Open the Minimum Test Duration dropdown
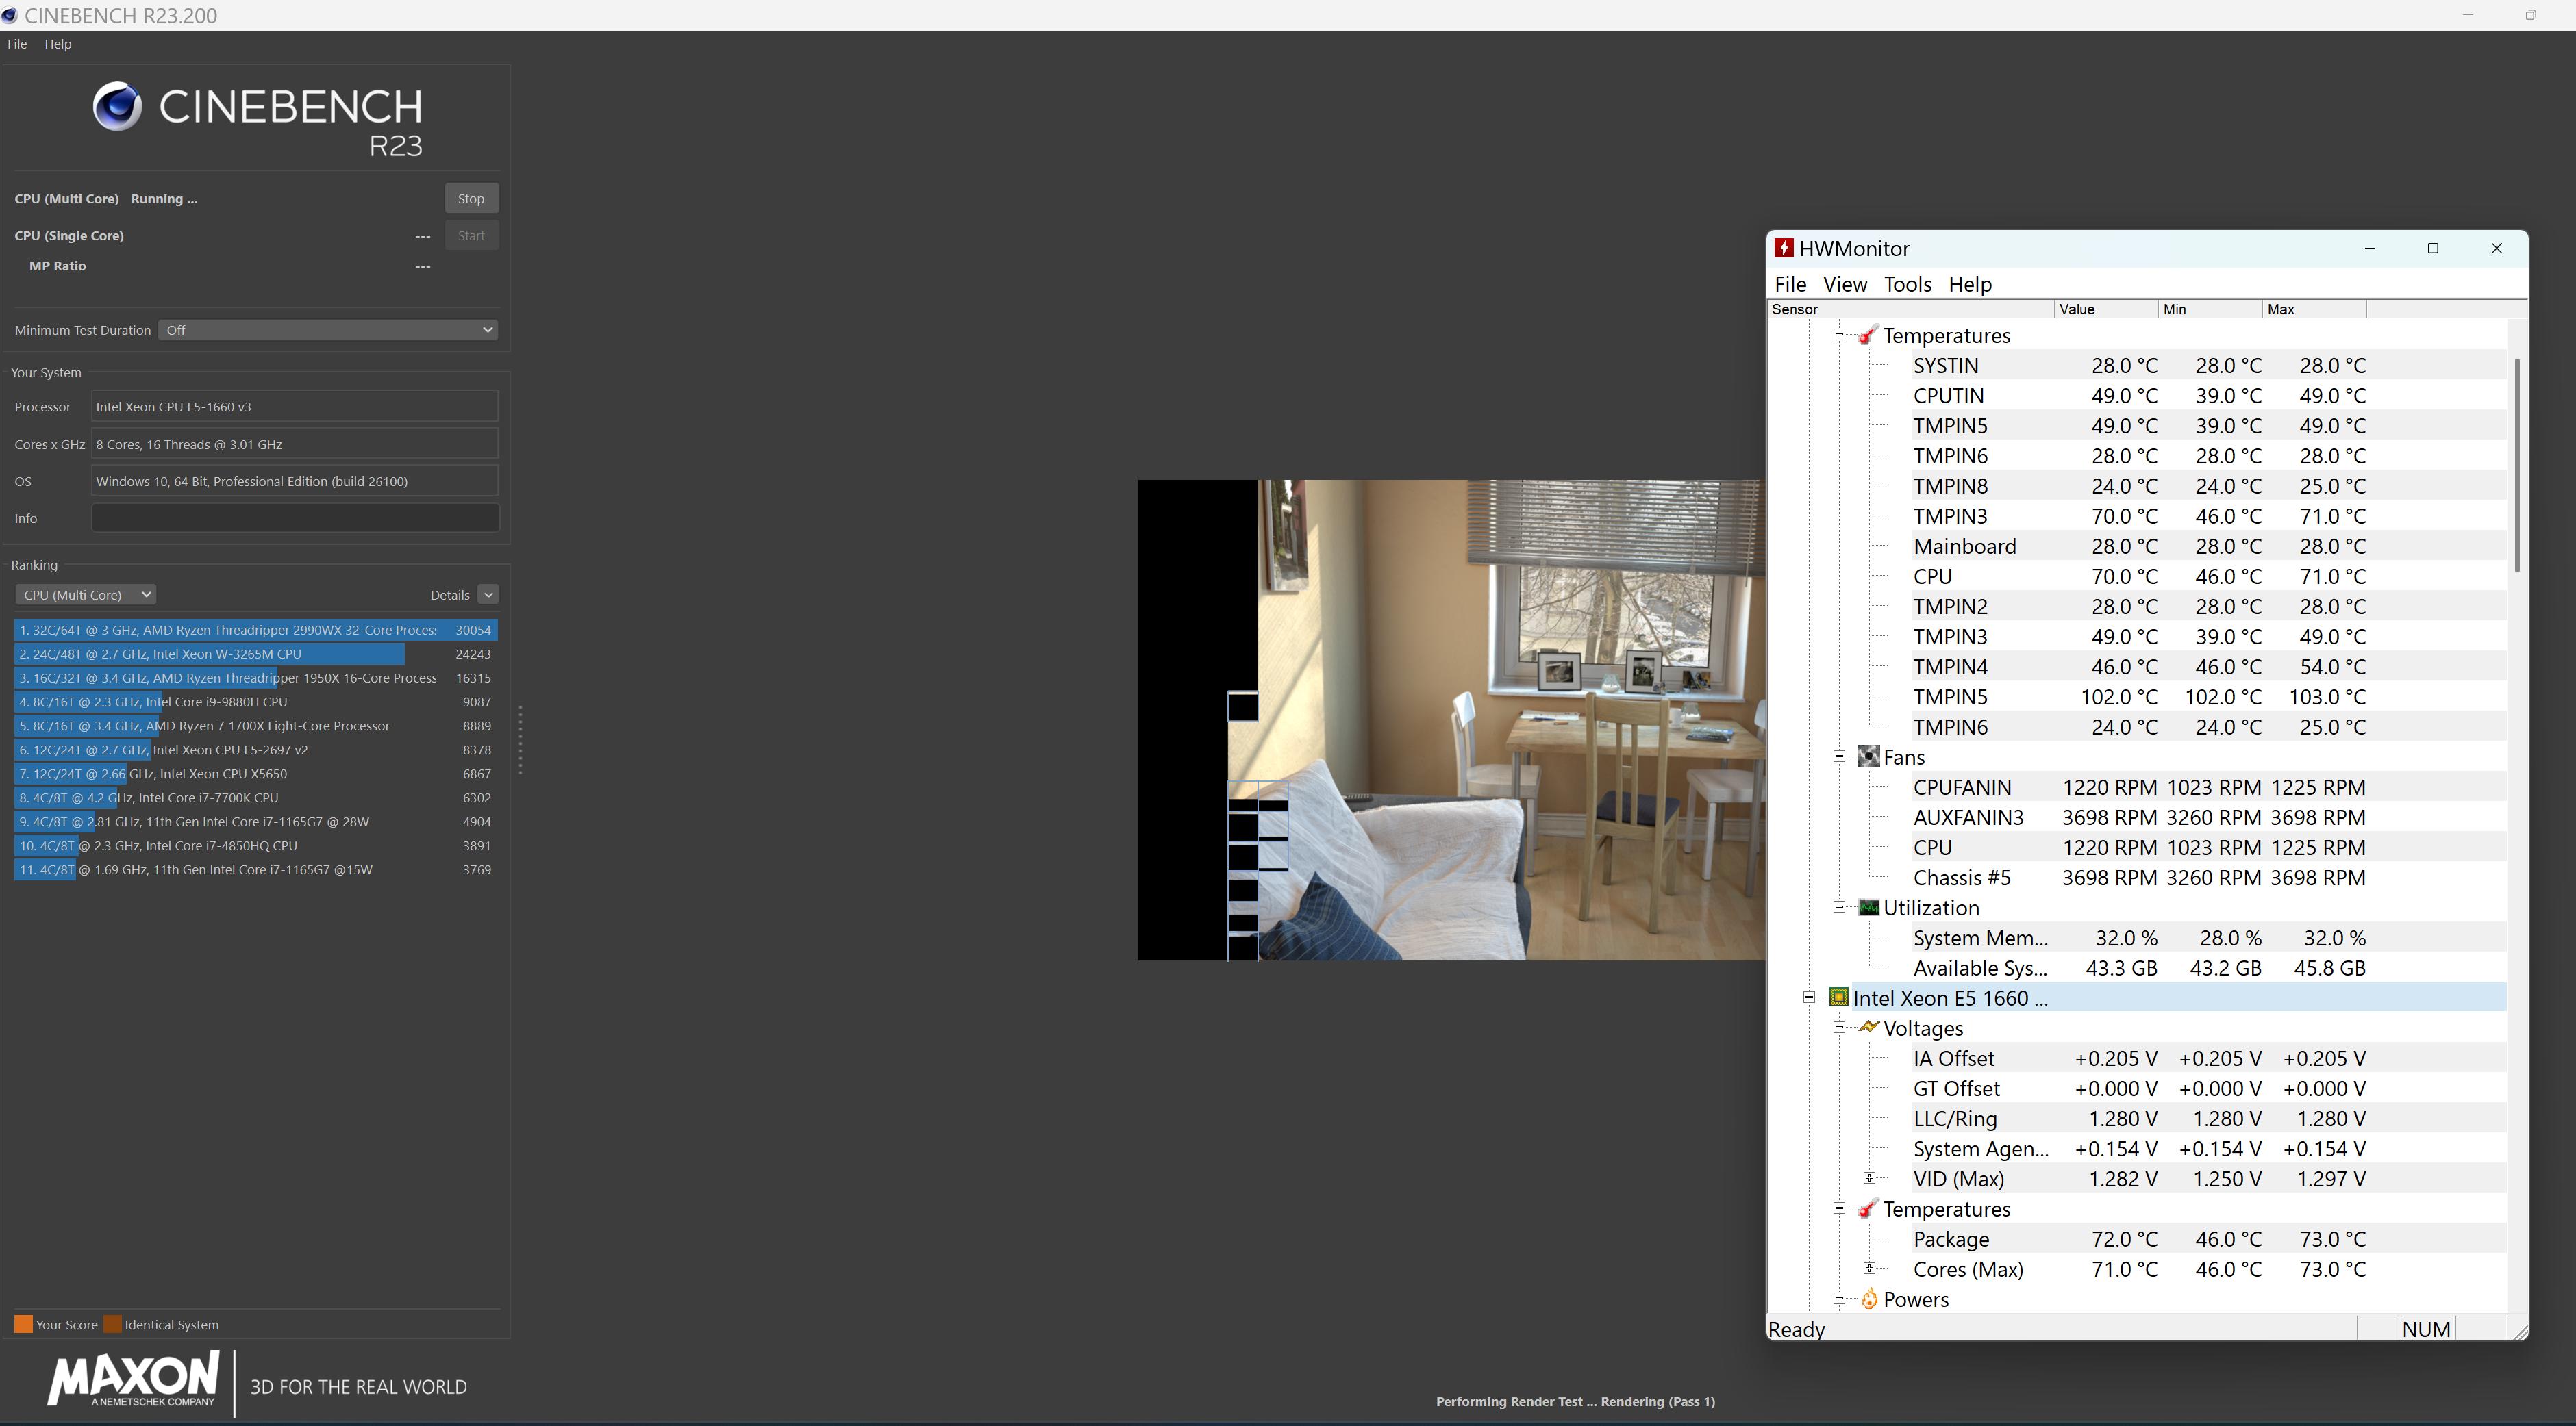The height and width of the screenshot is (1426, 2576). tap(328, 330)
